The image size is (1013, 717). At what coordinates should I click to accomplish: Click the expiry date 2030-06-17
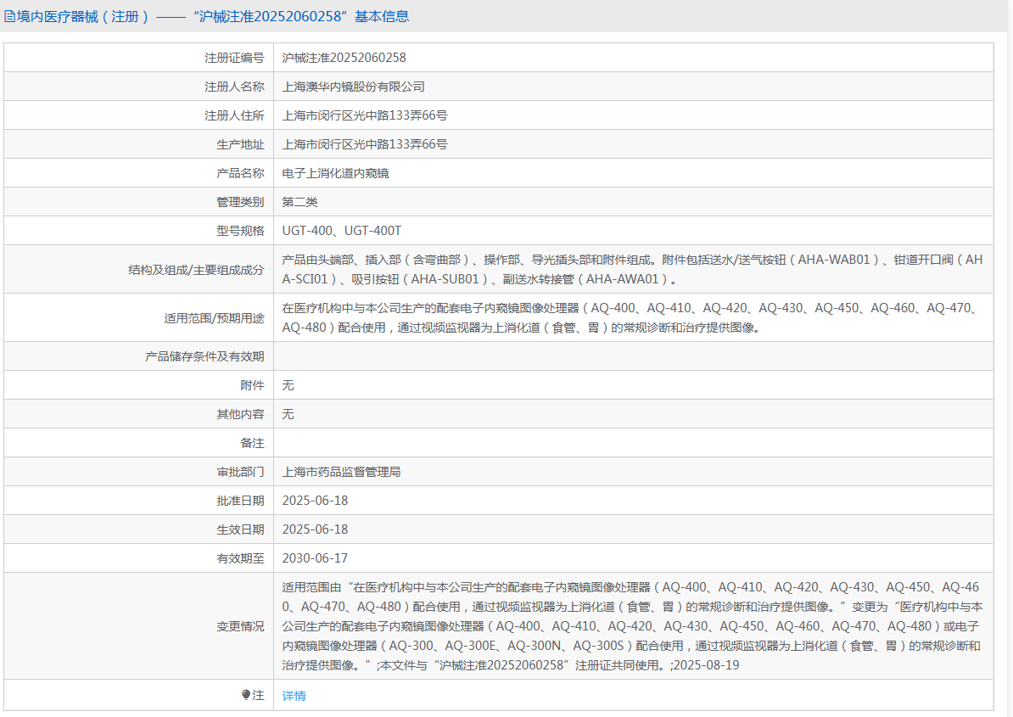pyautogui.click(x=315, y=558)
